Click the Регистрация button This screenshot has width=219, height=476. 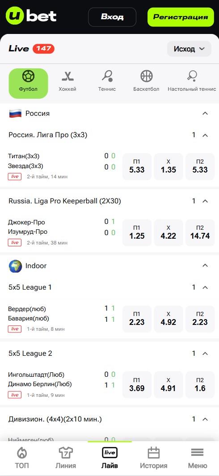181,17
